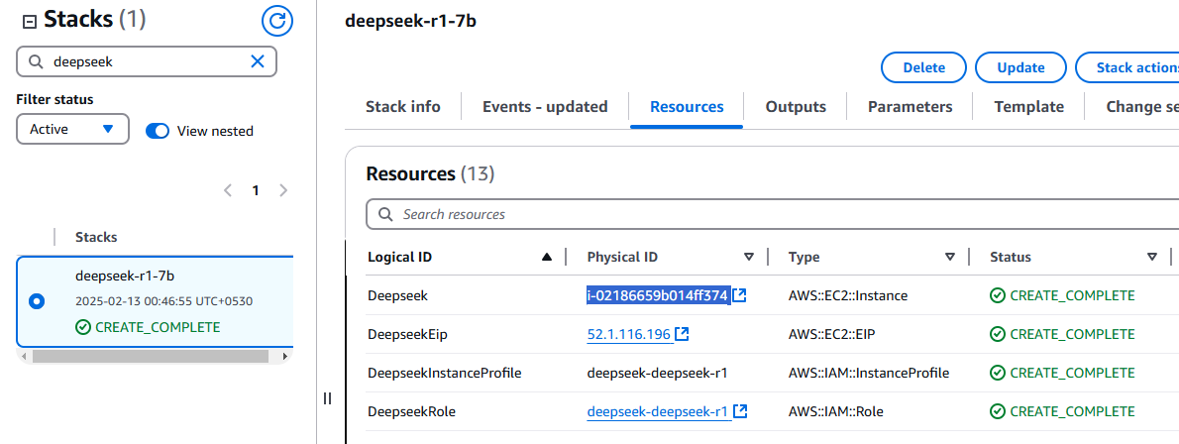
Task: Open the Outputs tab
Action: click(796, 107)
